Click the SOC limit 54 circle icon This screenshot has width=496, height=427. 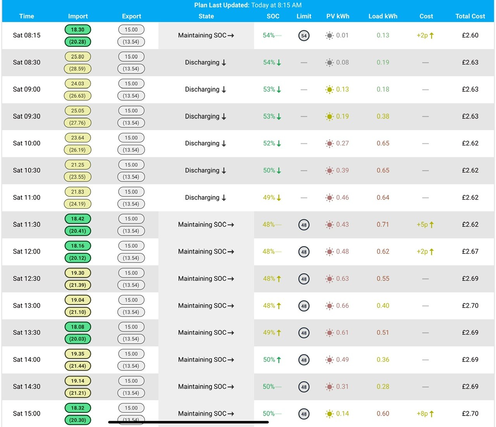tap(304, 36)
